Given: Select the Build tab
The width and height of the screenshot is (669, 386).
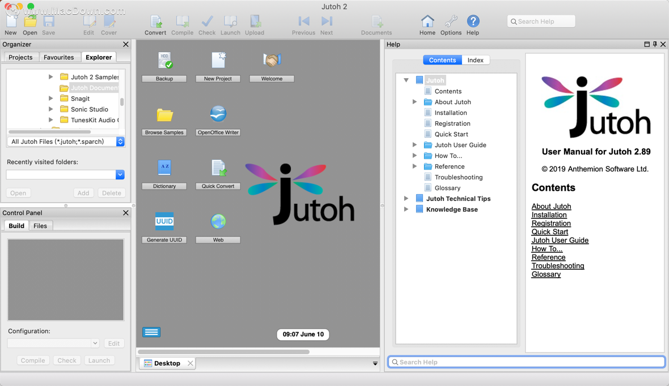Looking at the screenshot, I should tap(16, 226).
